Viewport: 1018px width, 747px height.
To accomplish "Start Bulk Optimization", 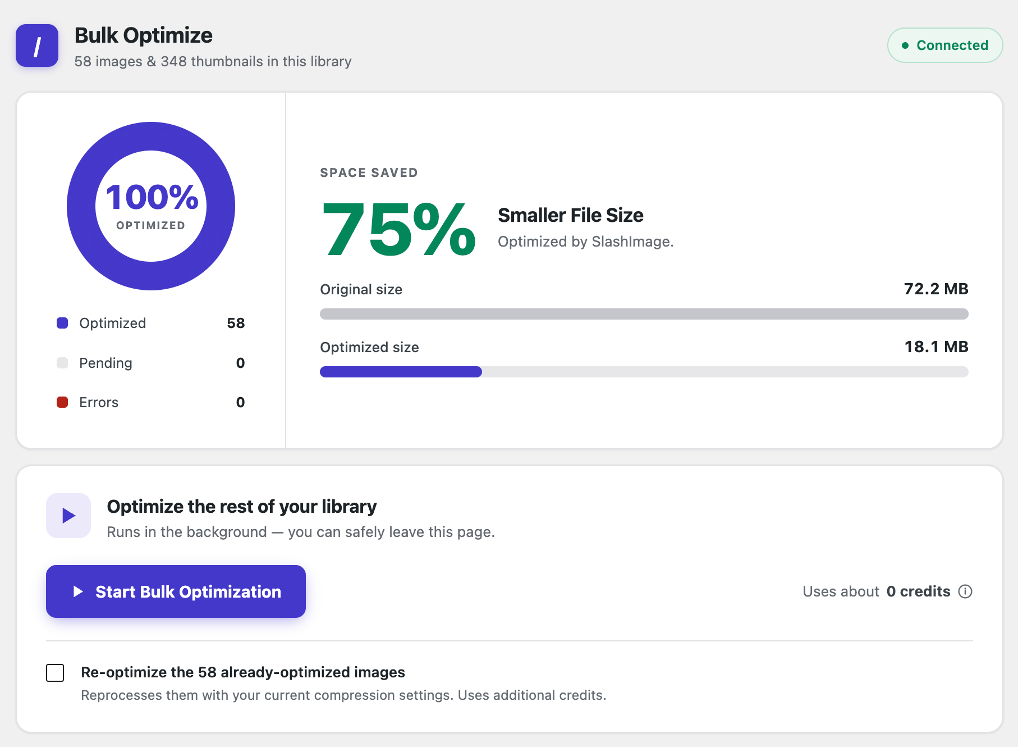I will click(x=176, y=591).
